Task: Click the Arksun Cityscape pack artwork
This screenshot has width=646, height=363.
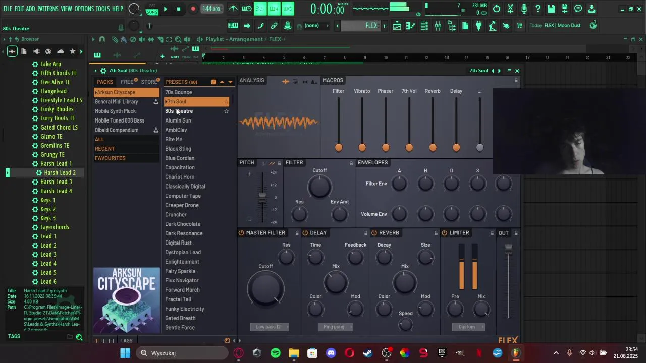Action: [127, 300]
